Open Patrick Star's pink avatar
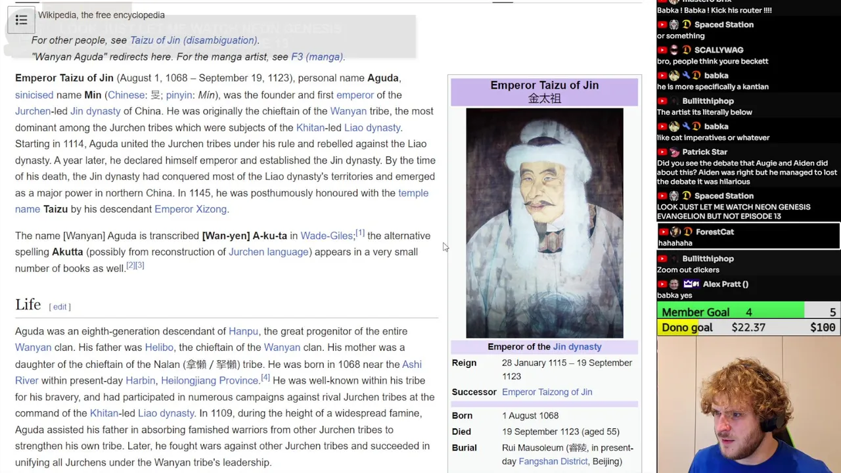 coord(674,152)
